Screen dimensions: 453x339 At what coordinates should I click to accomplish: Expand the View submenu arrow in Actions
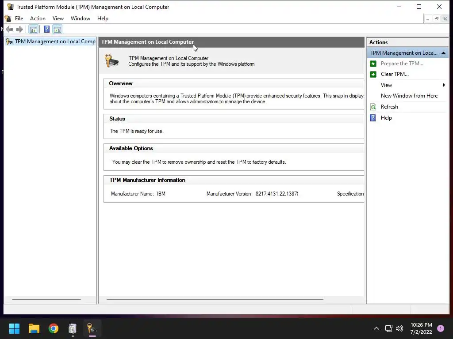444,85
